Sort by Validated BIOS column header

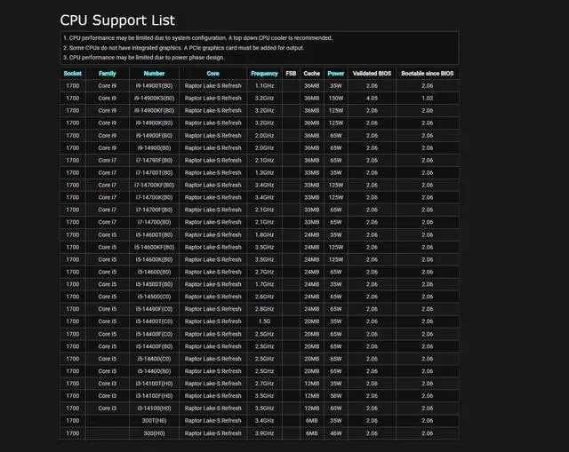(x=372, y=73)
